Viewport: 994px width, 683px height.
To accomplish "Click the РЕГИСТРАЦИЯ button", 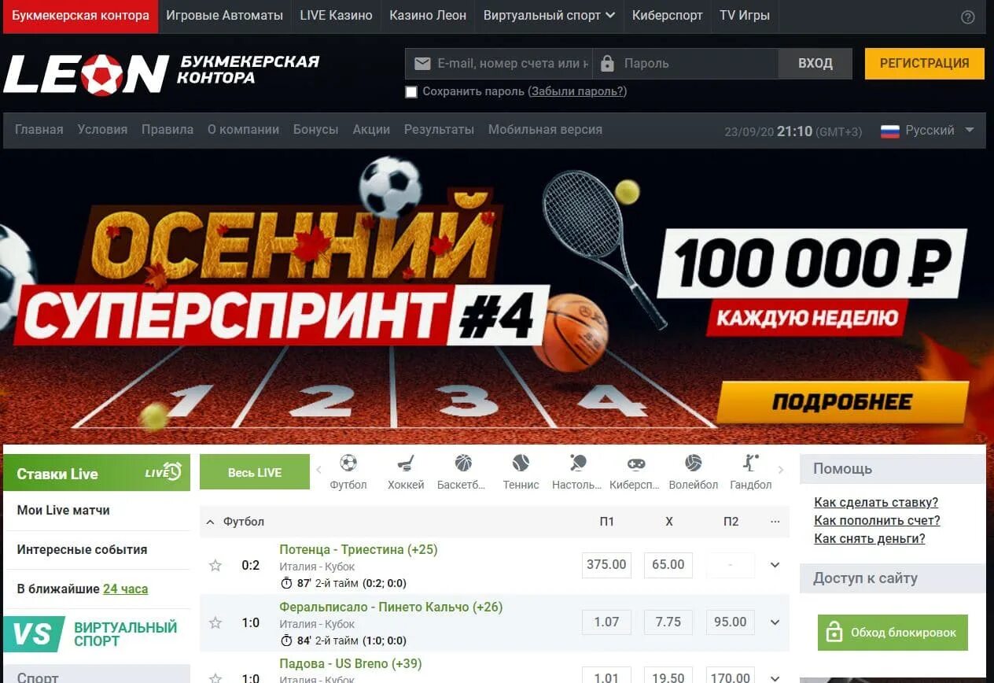I will click(x=924, y=64).
